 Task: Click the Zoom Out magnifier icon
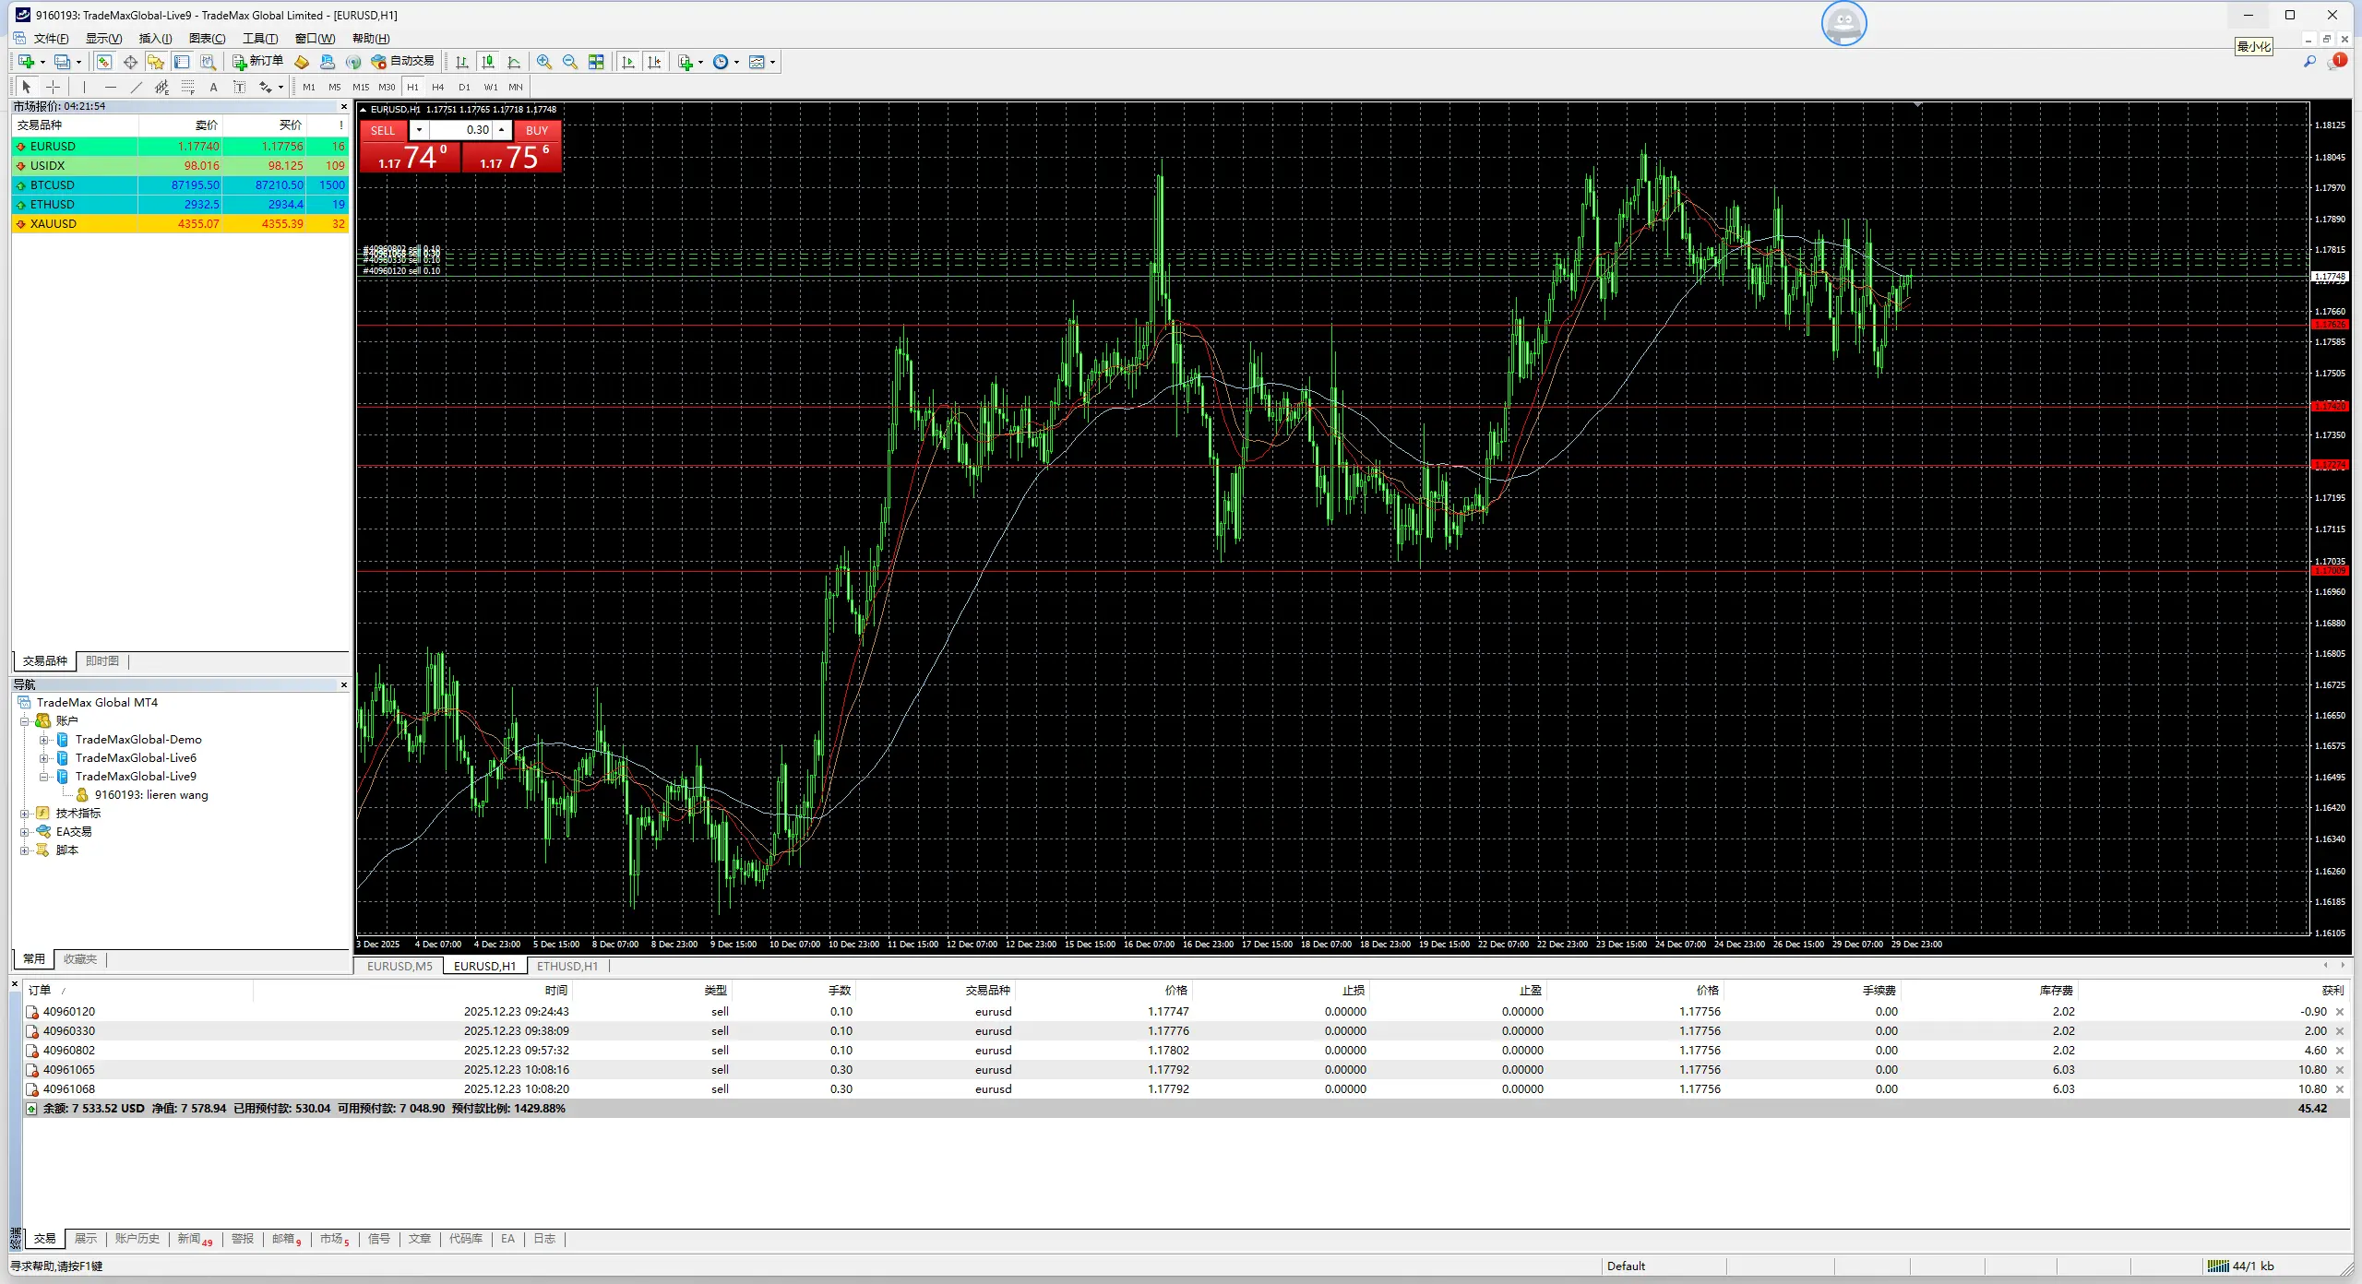tap(570, 62)
